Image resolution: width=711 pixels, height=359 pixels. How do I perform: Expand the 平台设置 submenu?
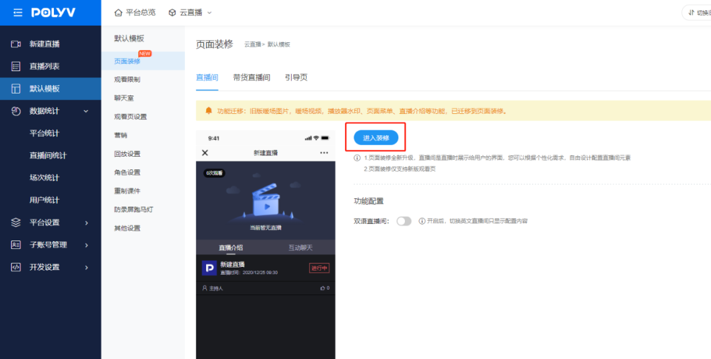86,223
